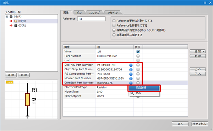Image resolution: width=213 pixels, height=131 pixels.
Task: Click the Value cell '1M'
Action: click(x=99, y=51)
